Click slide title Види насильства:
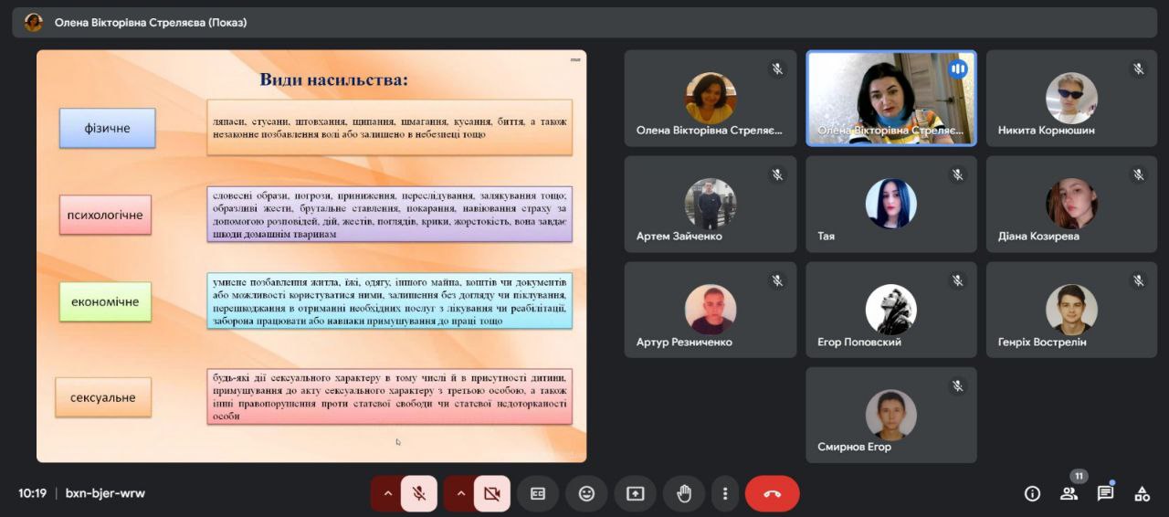The image size is (1169, 517). click(x=334, y=79)
